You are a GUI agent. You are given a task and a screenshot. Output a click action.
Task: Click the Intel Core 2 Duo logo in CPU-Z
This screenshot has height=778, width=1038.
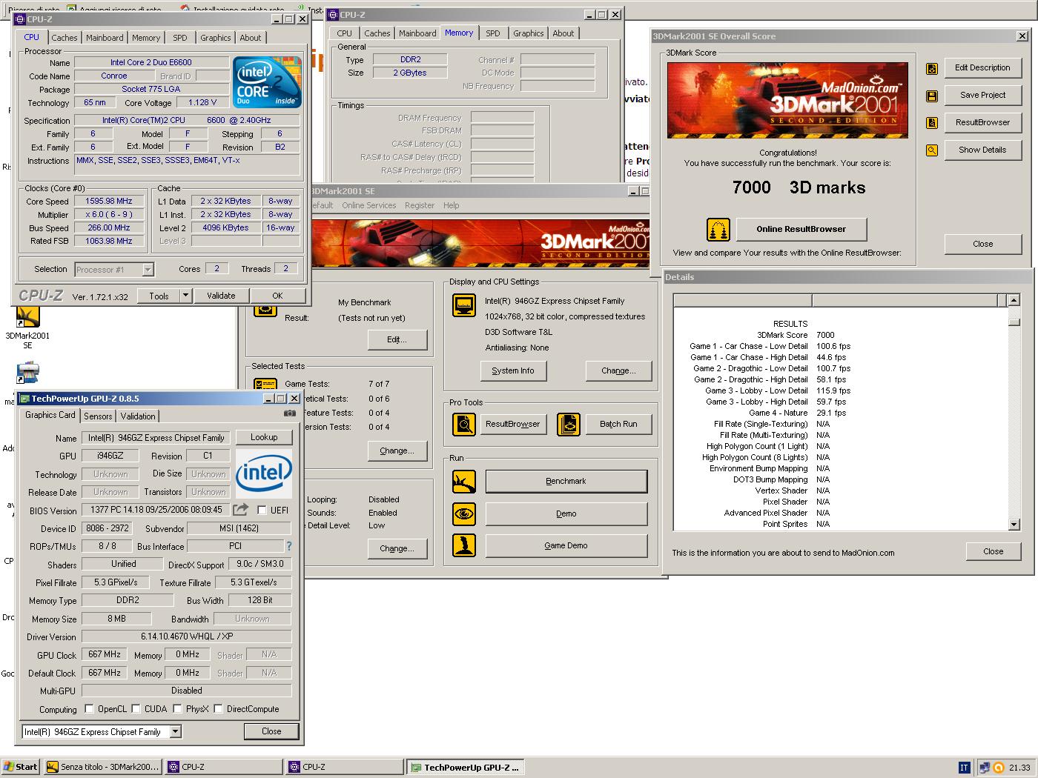pos(267,82)
